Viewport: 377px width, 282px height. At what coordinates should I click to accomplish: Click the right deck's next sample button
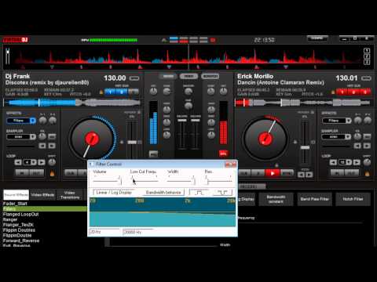pos(367,146)
